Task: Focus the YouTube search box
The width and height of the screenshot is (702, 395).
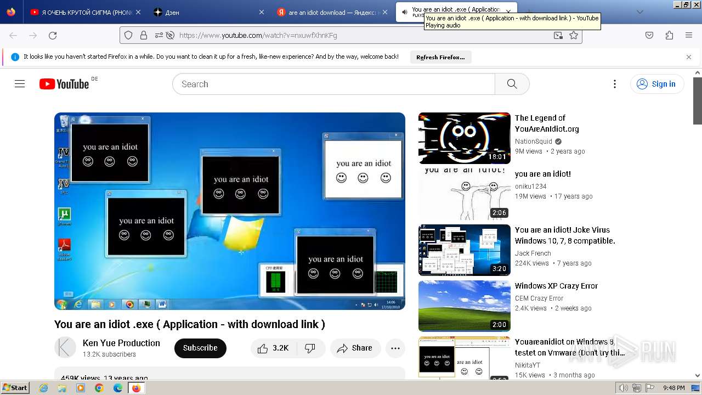Action: point(333,84)
